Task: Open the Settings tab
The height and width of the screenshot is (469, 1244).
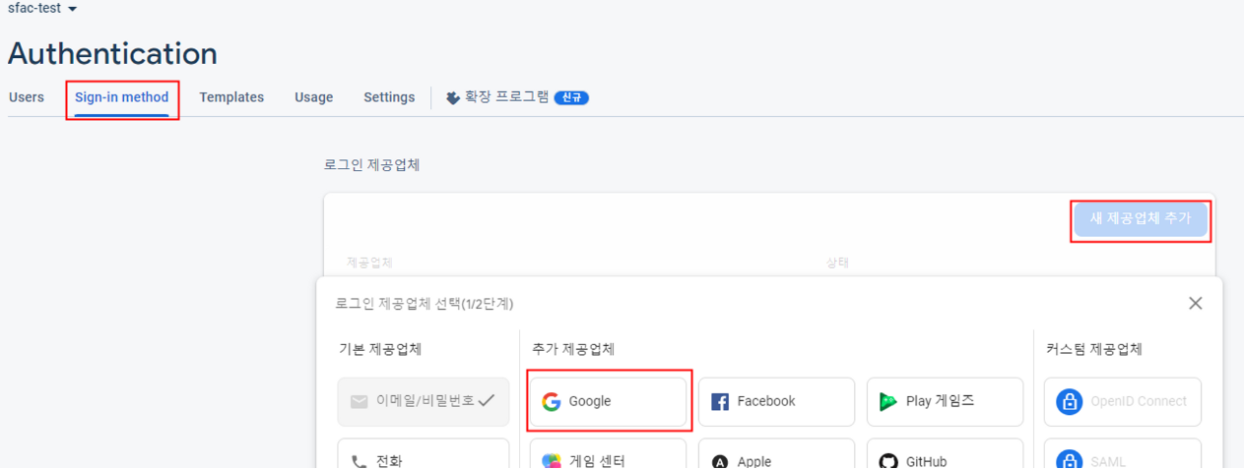Action: click(389, 97)
